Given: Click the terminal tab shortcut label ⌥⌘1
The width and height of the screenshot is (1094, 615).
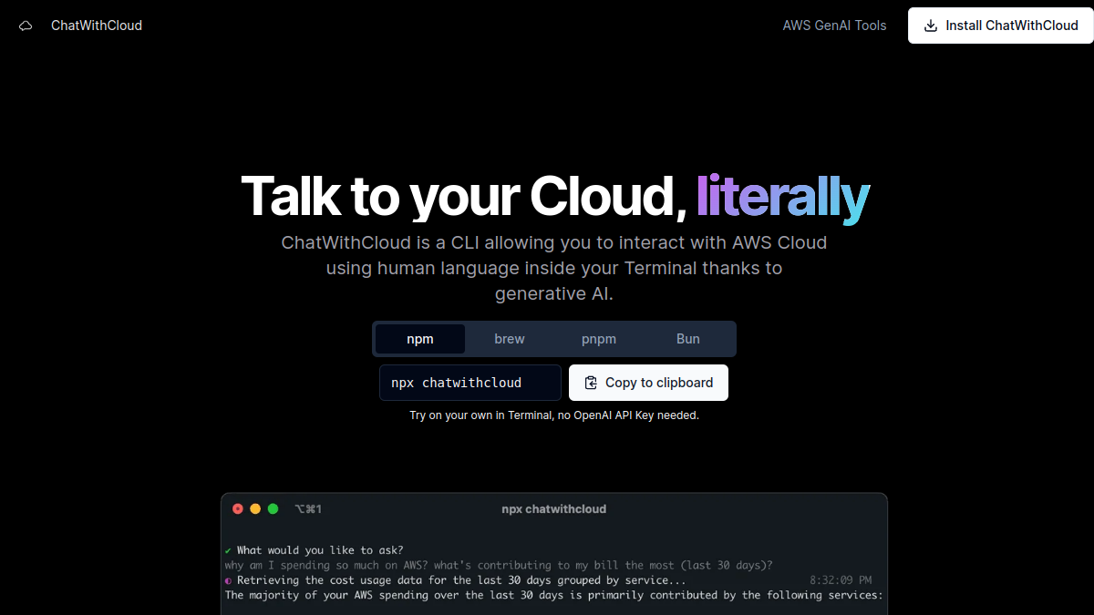Looking at the screenshot, I should (x=308, y=508).
